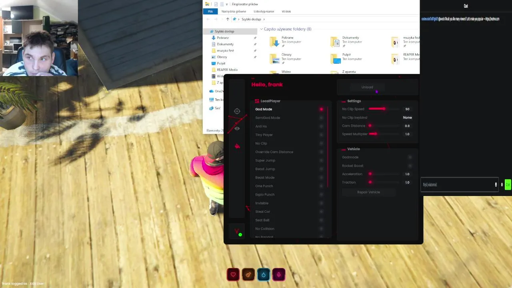Image resolution: width=512 pixels, height=288 pixels.
Task: Toggle God Mode off
Action: click(x=321, y=109)
